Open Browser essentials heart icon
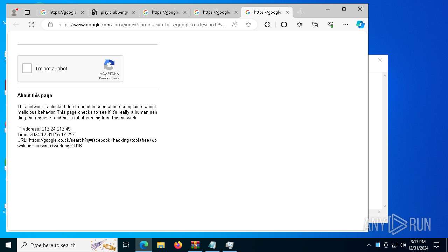 point(330,24)
